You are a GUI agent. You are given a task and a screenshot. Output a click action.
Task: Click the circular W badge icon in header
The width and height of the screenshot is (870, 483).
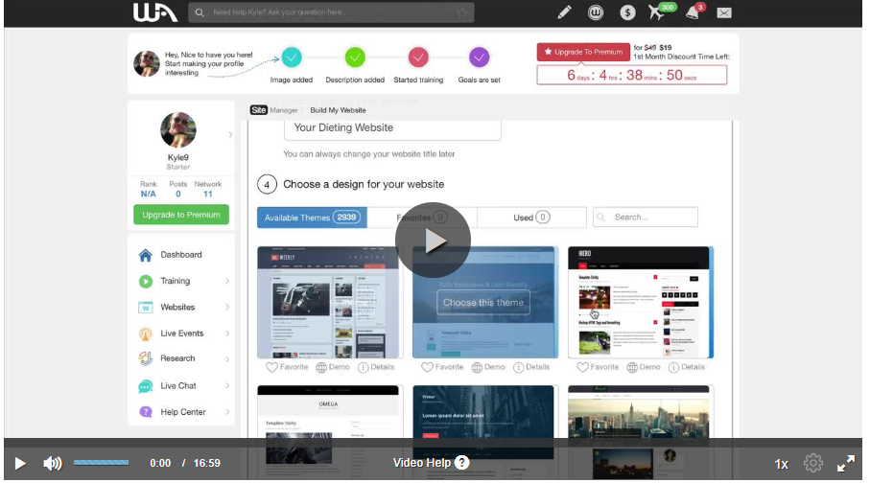coord(596,12)
